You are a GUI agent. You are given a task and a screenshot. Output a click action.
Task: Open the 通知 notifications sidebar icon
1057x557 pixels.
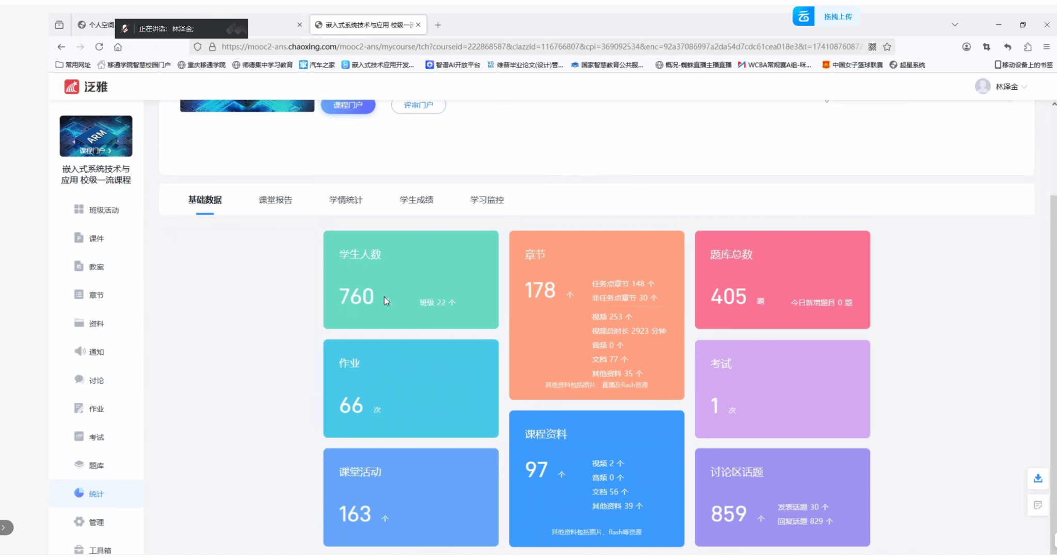[x=79, y=351]
